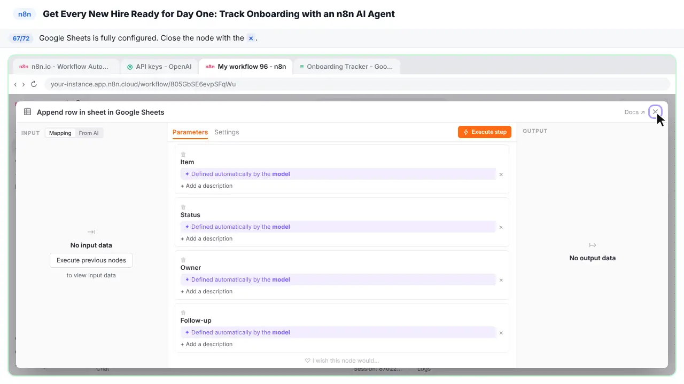Click the browser forward arrow
This screenshot has width=684, height=384.
coord(24,84)
